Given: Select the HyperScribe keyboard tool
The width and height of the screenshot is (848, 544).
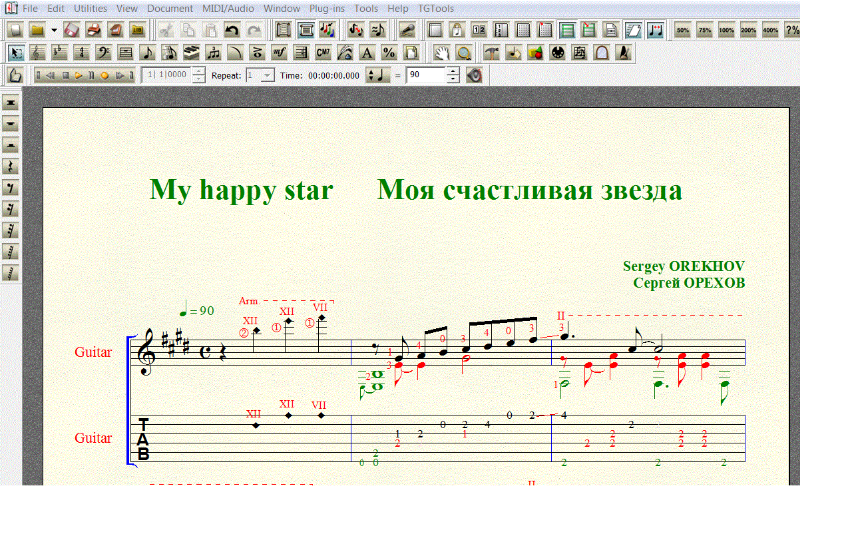Looking at the screenshot, I should coord(192,53).
